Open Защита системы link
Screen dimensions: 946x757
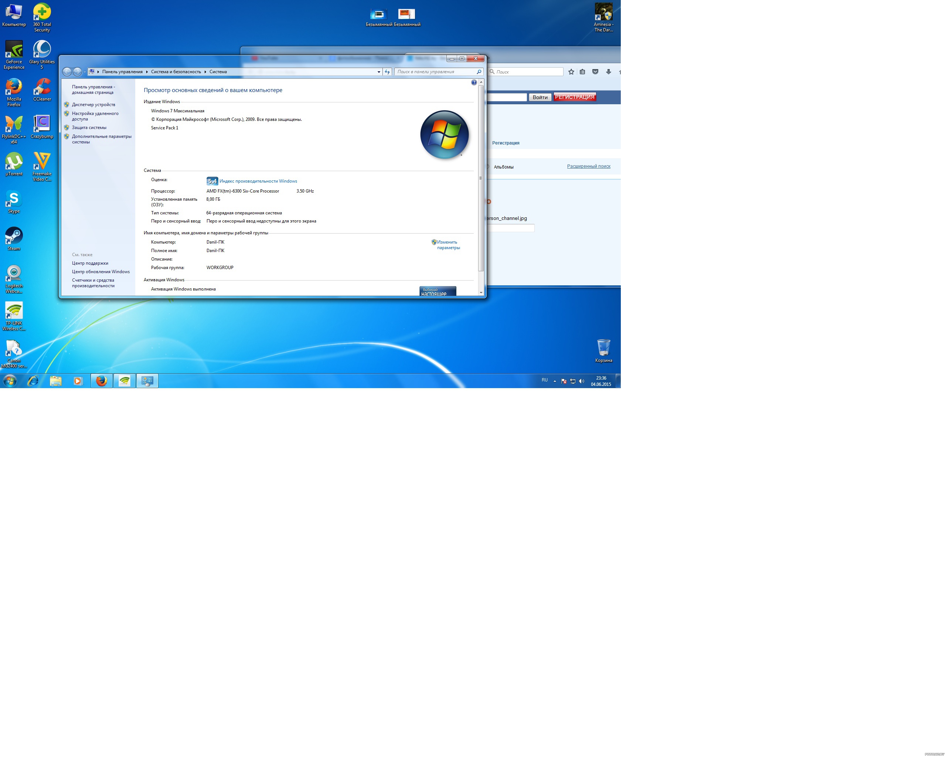tap(89, 127)
